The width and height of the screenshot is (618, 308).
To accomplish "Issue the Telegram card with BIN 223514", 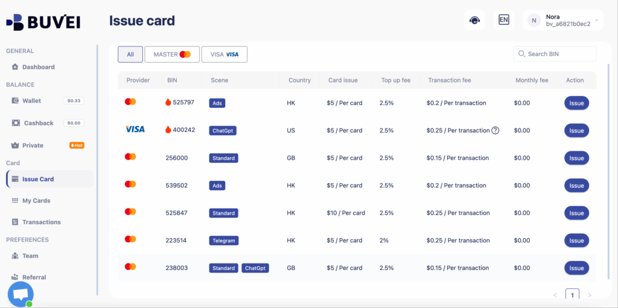I will [576, 240].
